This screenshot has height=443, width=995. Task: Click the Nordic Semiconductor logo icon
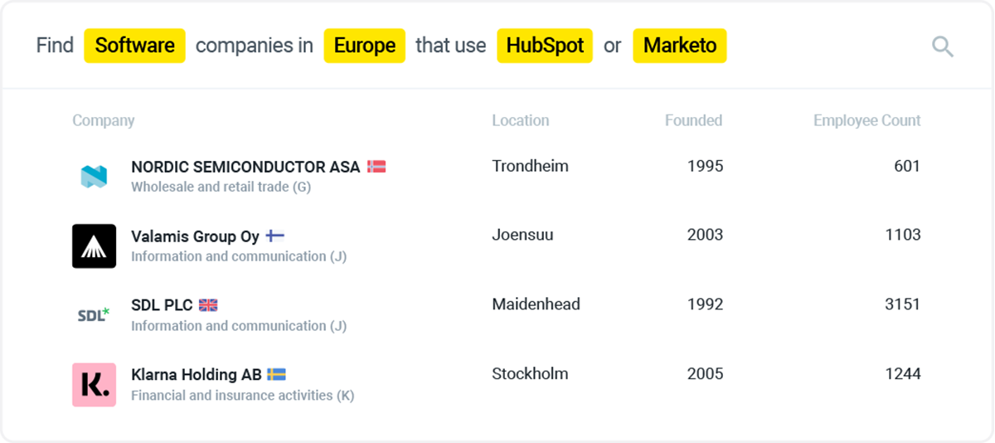(94, 176)
